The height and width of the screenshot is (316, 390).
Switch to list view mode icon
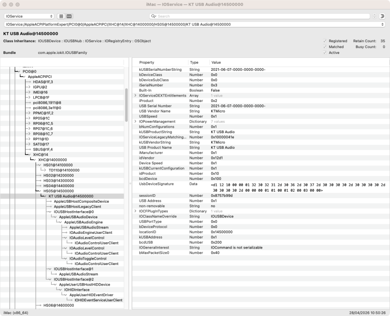tap(61, 16)
